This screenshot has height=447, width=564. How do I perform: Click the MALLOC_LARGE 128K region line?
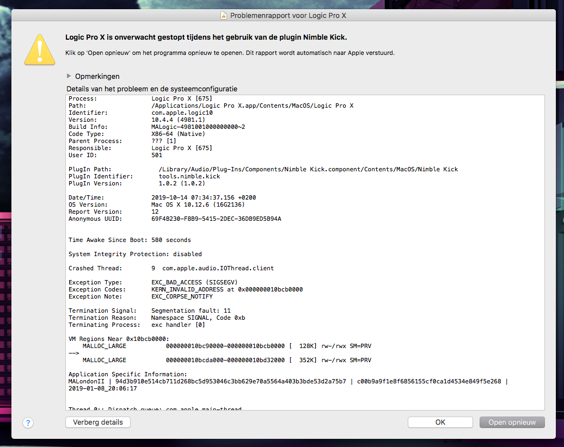[x=226, y=346]
